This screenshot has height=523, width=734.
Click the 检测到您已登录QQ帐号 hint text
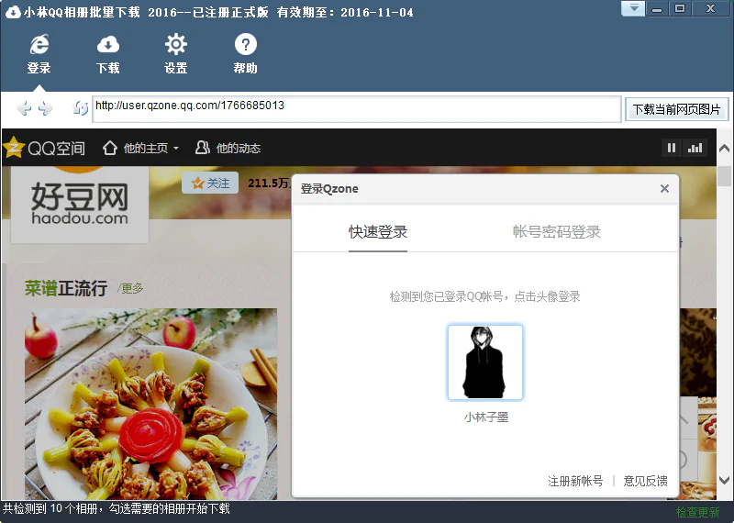point(485,296)
